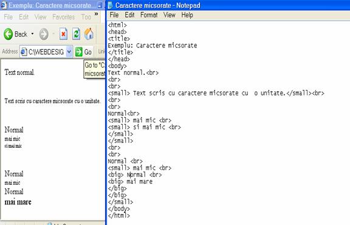Click the Go button label
Screen dimensions: 350x225
coord(87,52)
